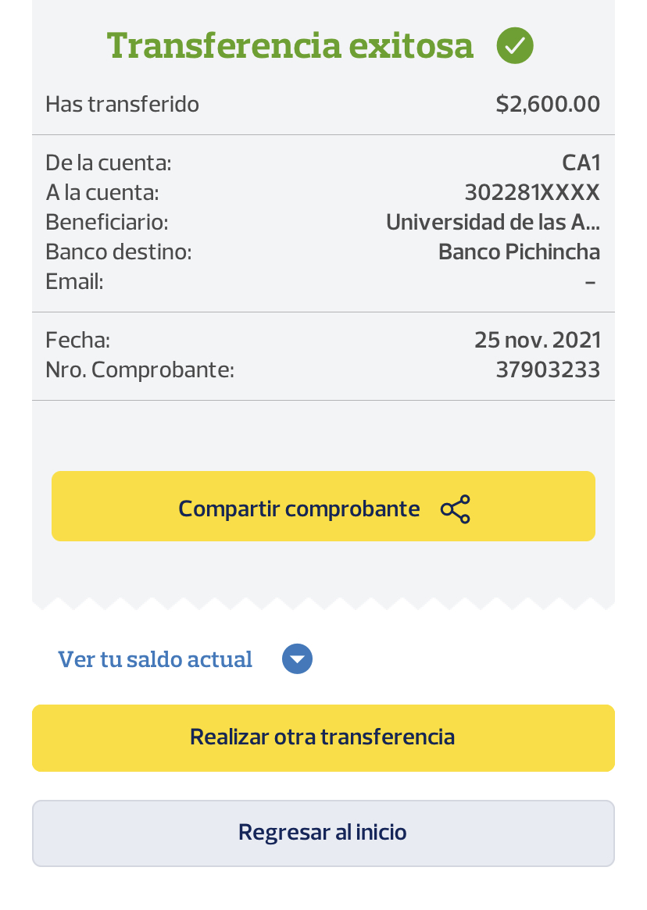This screenshot has height=910, width=647.
Task: Click the share icon on Compartir comprobante
Action: pos(456,509)
